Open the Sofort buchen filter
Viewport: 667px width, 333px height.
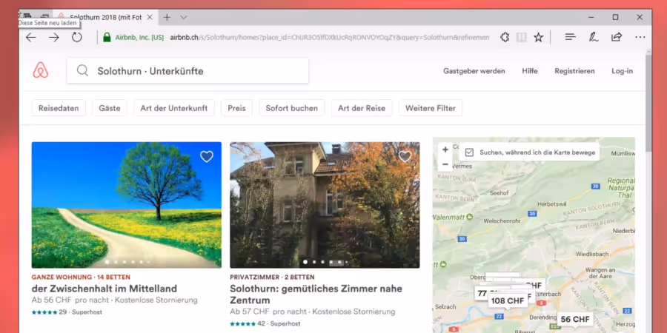pyautogui.click(x=292, y=108)
